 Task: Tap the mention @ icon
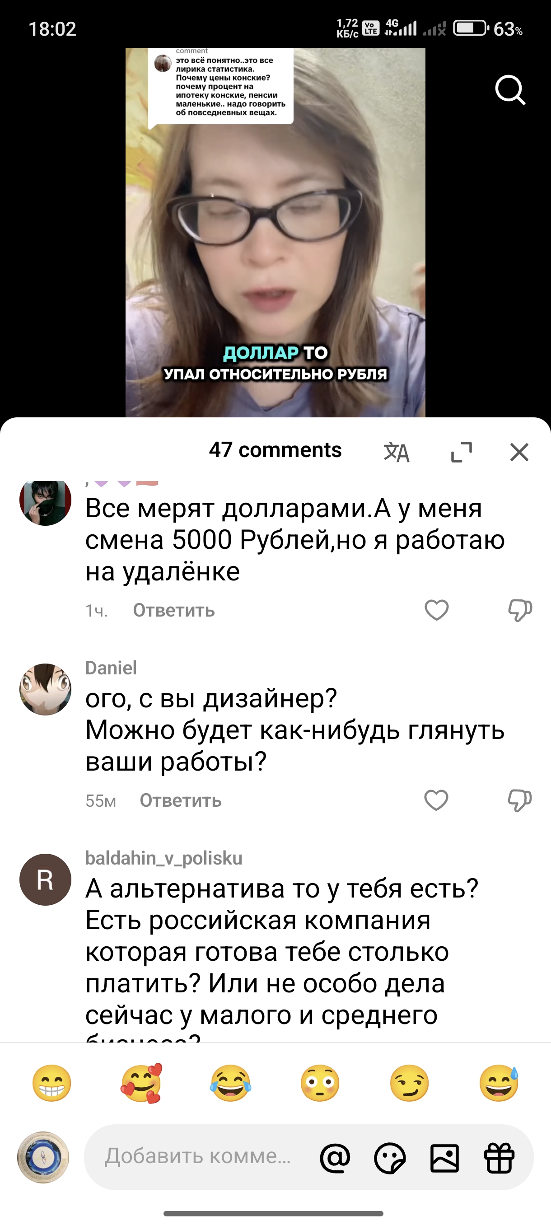pyautogui.click(x=335, y=1158)
